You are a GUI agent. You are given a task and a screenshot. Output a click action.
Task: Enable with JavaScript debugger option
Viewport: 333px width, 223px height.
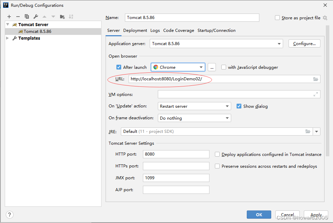pyautogui.click(x=224, y=67)
